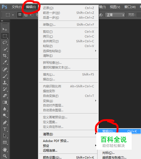This screenshot has width=141, height=159.
Task: Select the Zoom tool
Action: point(5,156)
